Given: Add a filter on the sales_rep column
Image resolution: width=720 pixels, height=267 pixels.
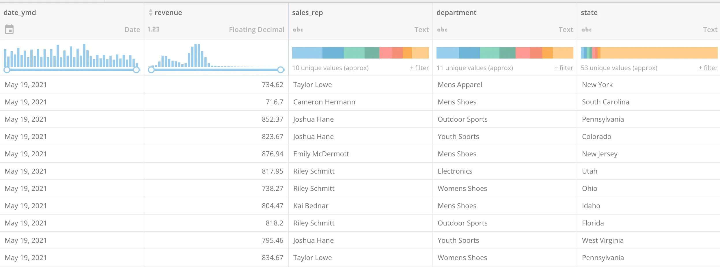Looking at the screenshot, I should click(419, 68).
